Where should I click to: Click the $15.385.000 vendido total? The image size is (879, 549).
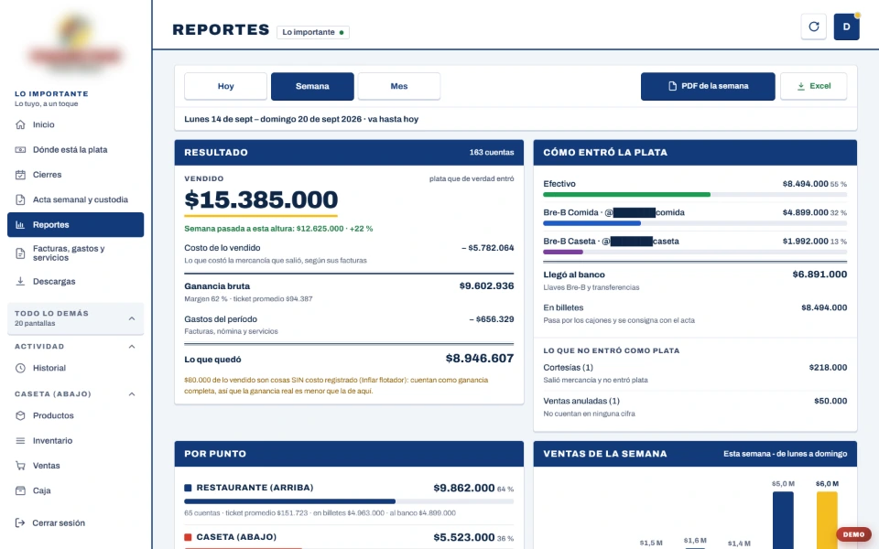(x=261, y=199)
